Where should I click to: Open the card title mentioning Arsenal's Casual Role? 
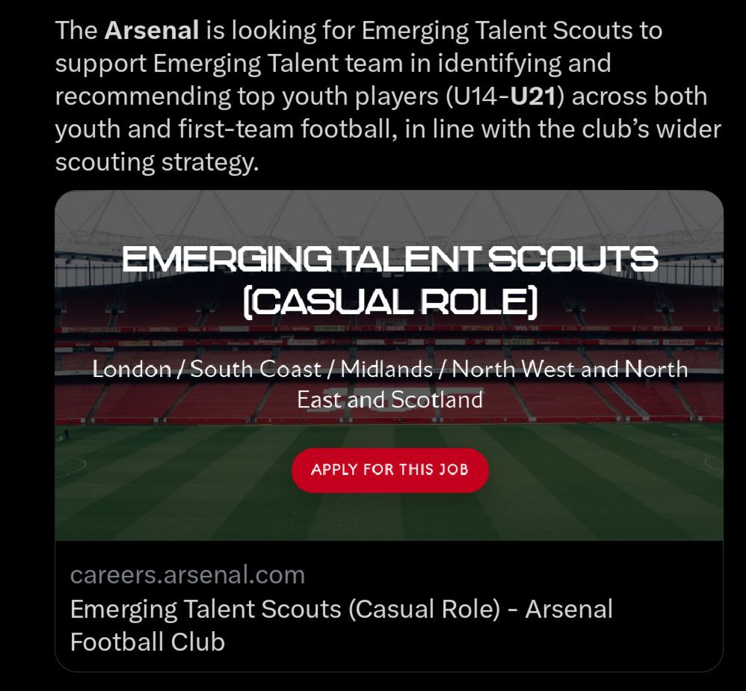point(341,609)
